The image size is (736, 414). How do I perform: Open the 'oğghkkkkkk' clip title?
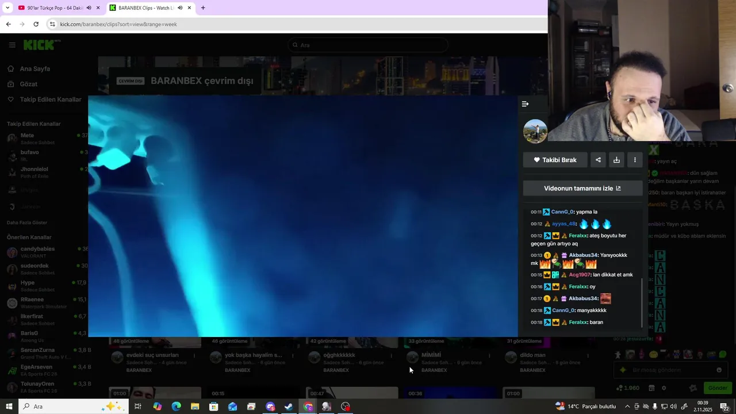click(x=339, y=355)
